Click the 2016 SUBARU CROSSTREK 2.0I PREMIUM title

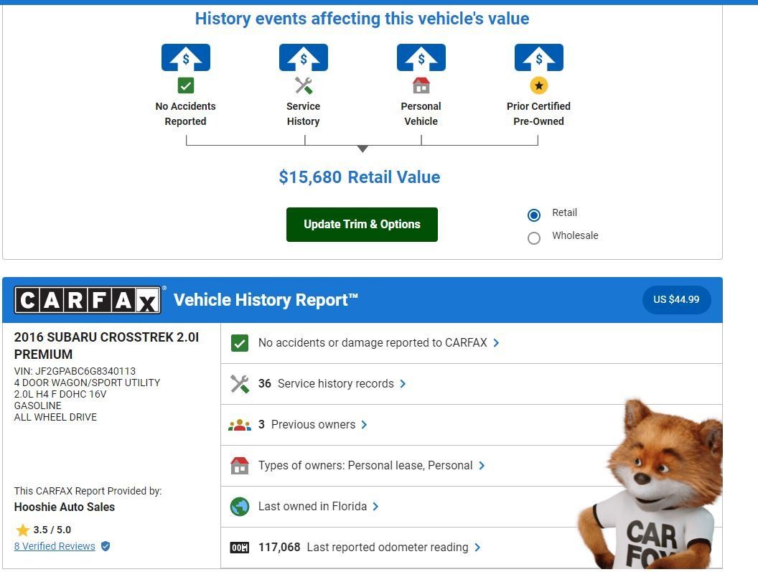(106, 346)
